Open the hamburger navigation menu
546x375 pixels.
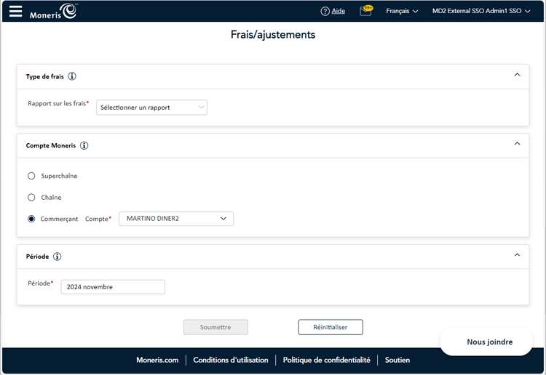(15, 12)
